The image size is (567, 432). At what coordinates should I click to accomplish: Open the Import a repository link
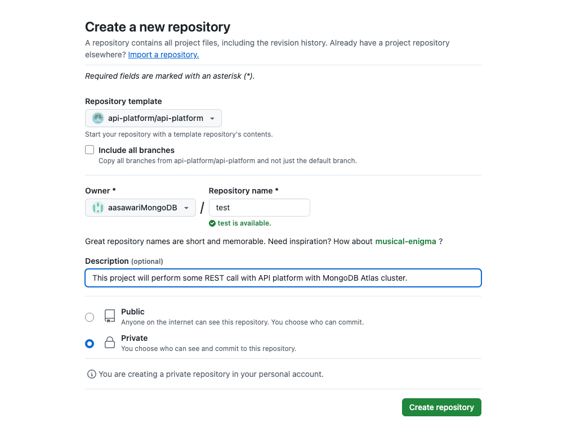(163, 55)
